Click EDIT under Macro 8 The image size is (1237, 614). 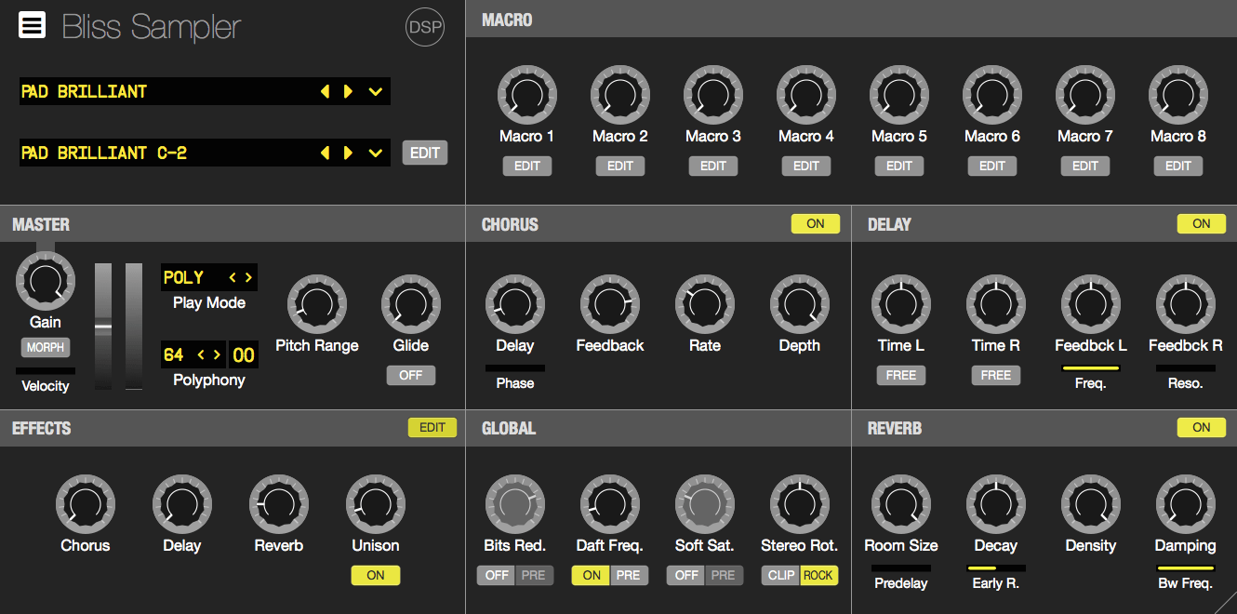tap(1178, 166)
